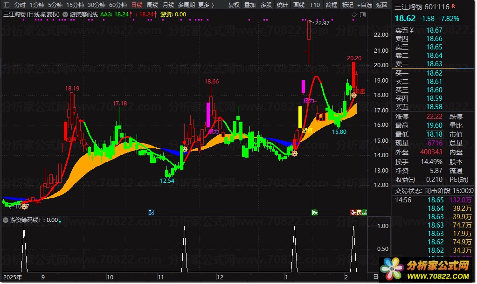Click the R margin-trading badge
The height and width of the screenshot is (284, 477).
[453, 6]
